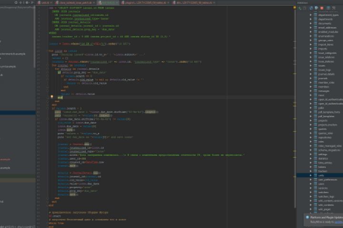Screen dimensions: 343x228
Task: Collapse the 'if values.length' code block in gutter
Action: coord(48,108)
